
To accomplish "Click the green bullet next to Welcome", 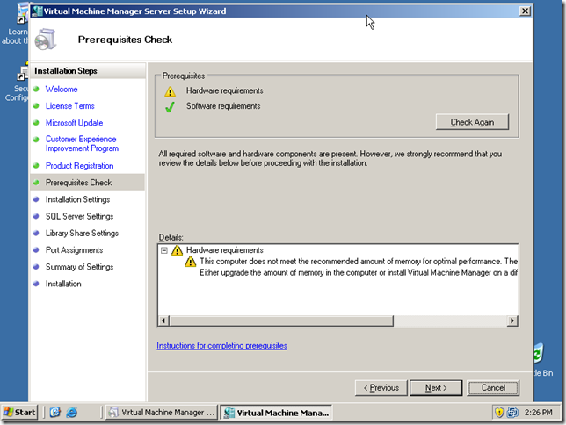I will [x=36, y=89].
